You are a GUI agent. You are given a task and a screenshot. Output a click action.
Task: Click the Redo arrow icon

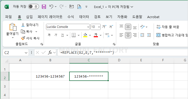(61, 7)
